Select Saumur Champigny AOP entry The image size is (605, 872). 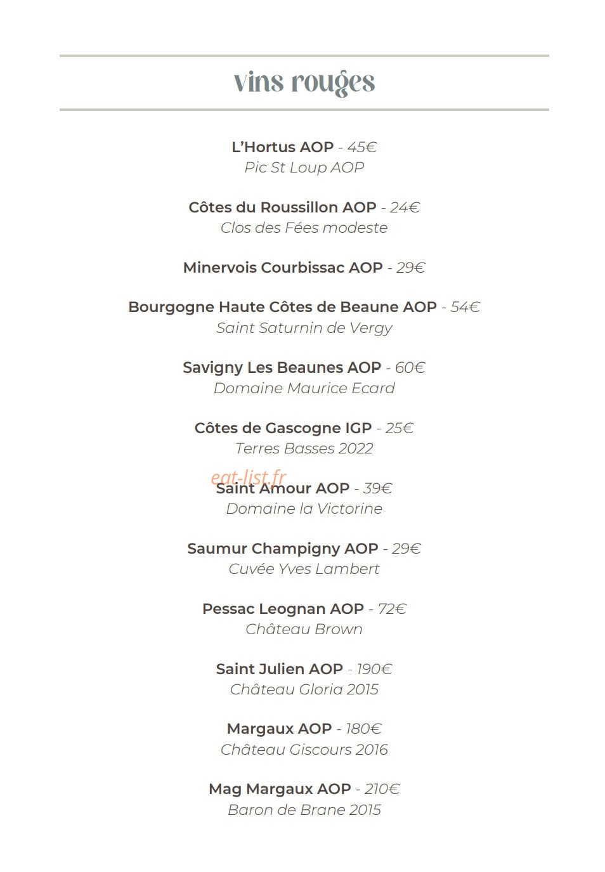coord(304,549)
